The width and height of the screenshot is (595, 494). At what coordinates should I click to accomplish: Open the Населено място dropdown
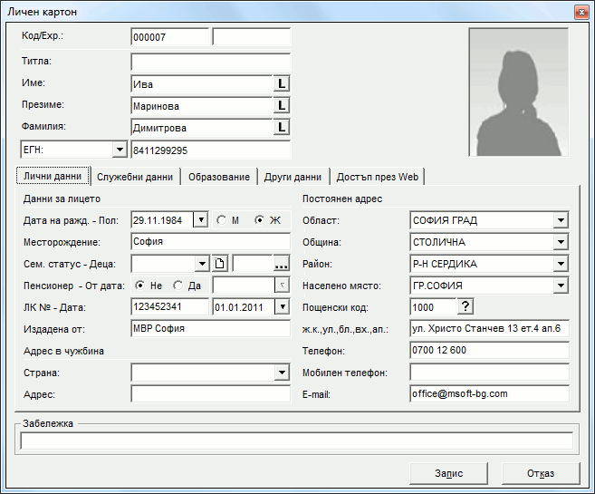coord(561,286)
